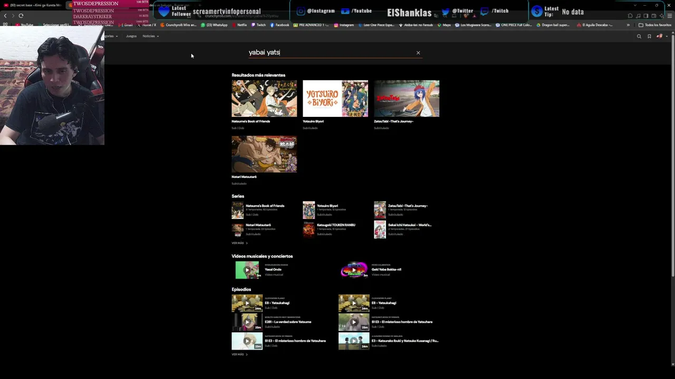
Task: Open the Dragon ball super... bookmark
Action: pos(553,25)
